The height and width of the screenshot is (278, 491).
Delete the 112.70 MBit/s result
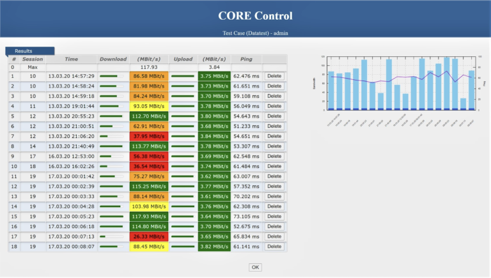(274, 116)
